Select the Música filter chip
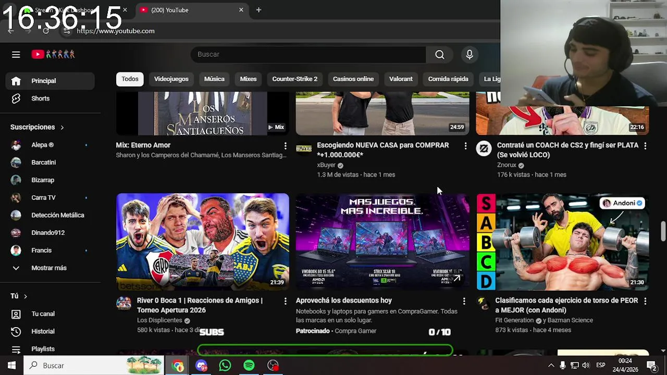The width and height of the screenshot is (667, 375). (x=214, y=79)
